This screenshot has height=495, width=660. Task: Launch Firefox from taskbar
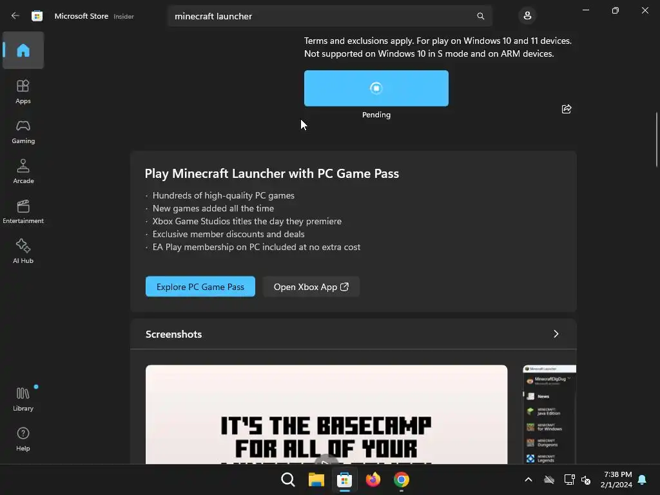[373, 480]
